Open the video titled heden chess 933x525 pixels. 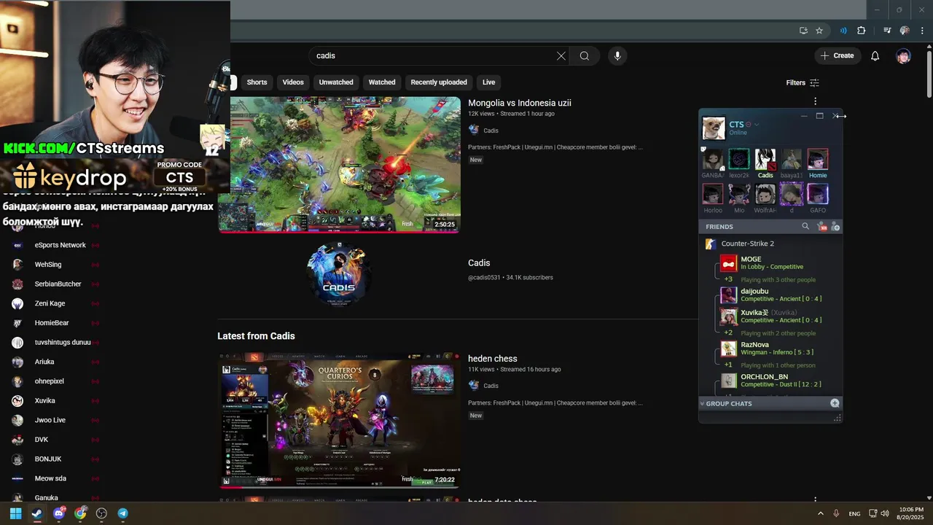[x=493, y=359]
